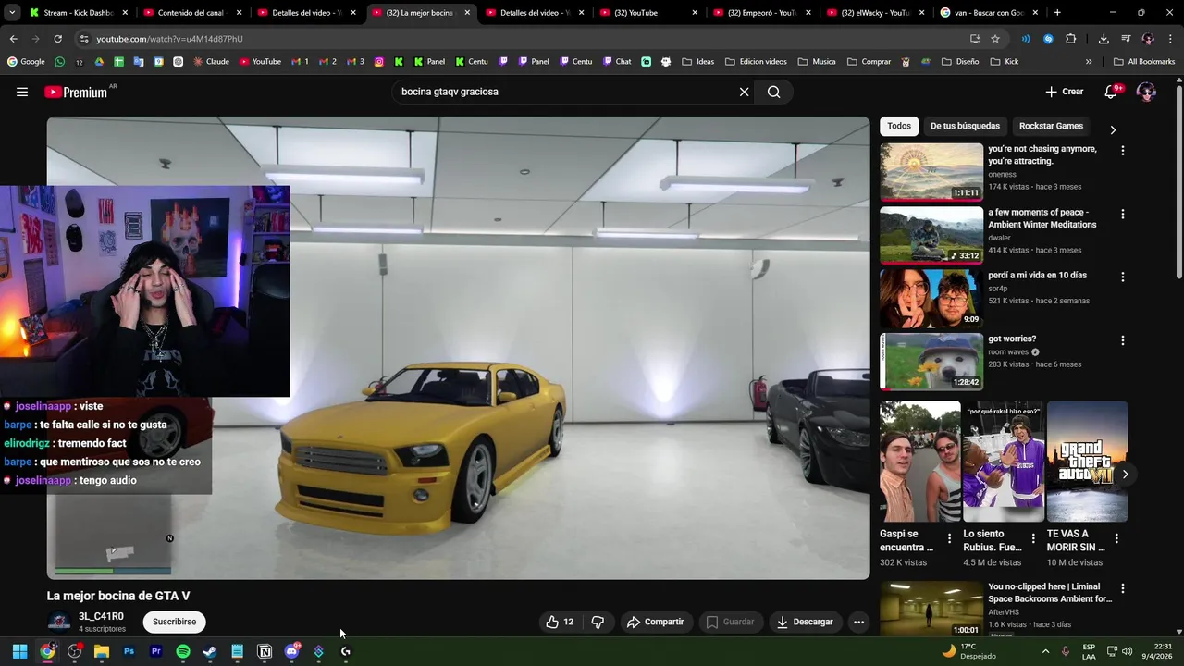The image size is (1184, 666).
Task: Open the YouTube notifications bell
Action: click(x=1112, y=92)
